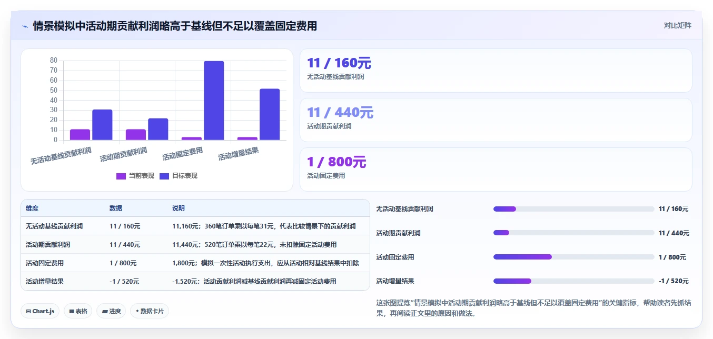Image resolution: width=713 pixels, height=339 pixels.
Task: Click the description starting with 11,160元;360笔订单
Action: click(264, 226)
